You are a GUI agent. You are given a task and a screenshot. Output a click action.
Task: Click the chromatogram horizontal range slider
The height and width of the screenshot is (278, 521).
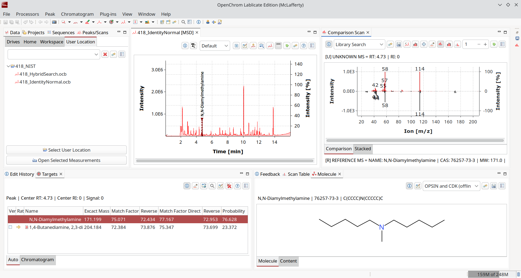pyautogui.click(x=225, y=161)
